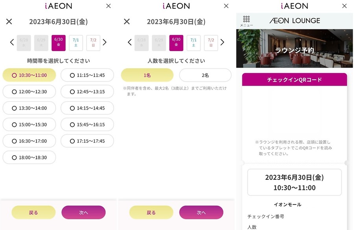Image resolution: width=354 pixels, height=230 pixels.
Task: Dismiss the time selection dialog next to its date heading
Action: click(x=9, y=22)
